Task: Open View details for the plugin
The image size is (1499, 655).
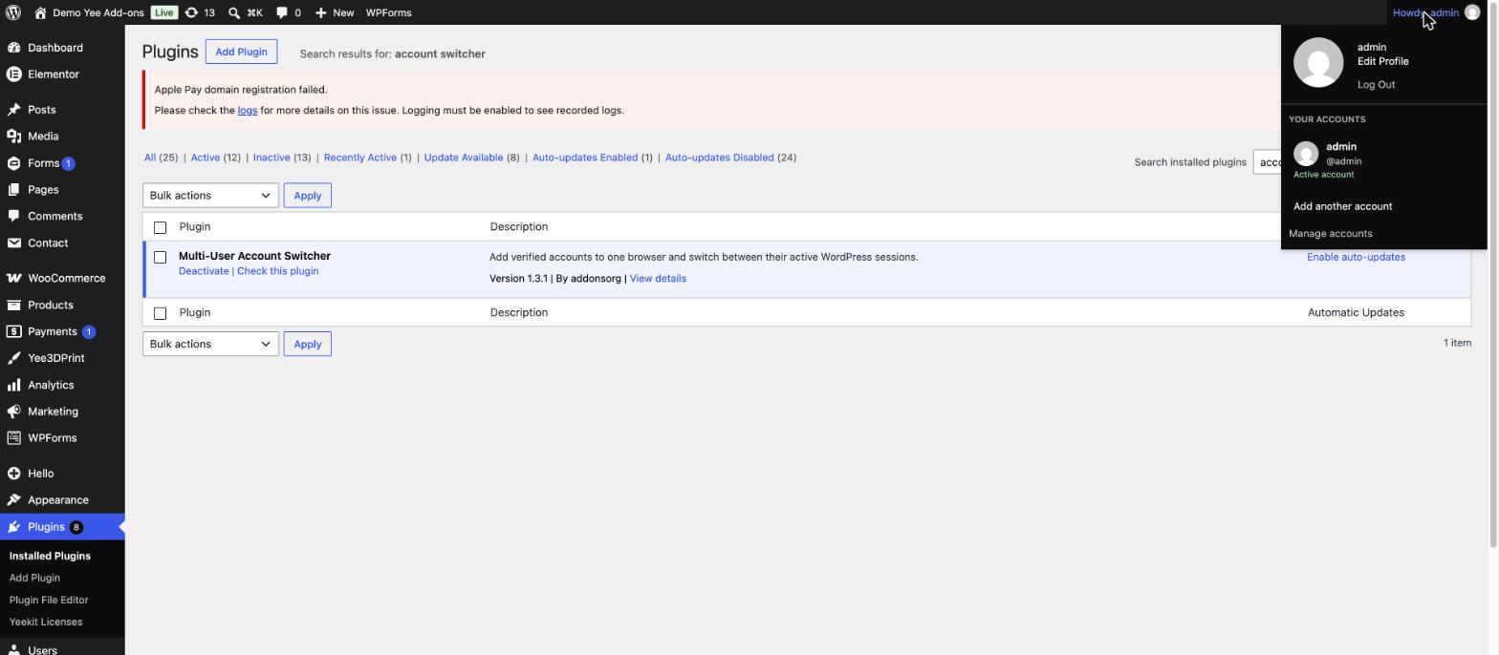Action: 658,279
